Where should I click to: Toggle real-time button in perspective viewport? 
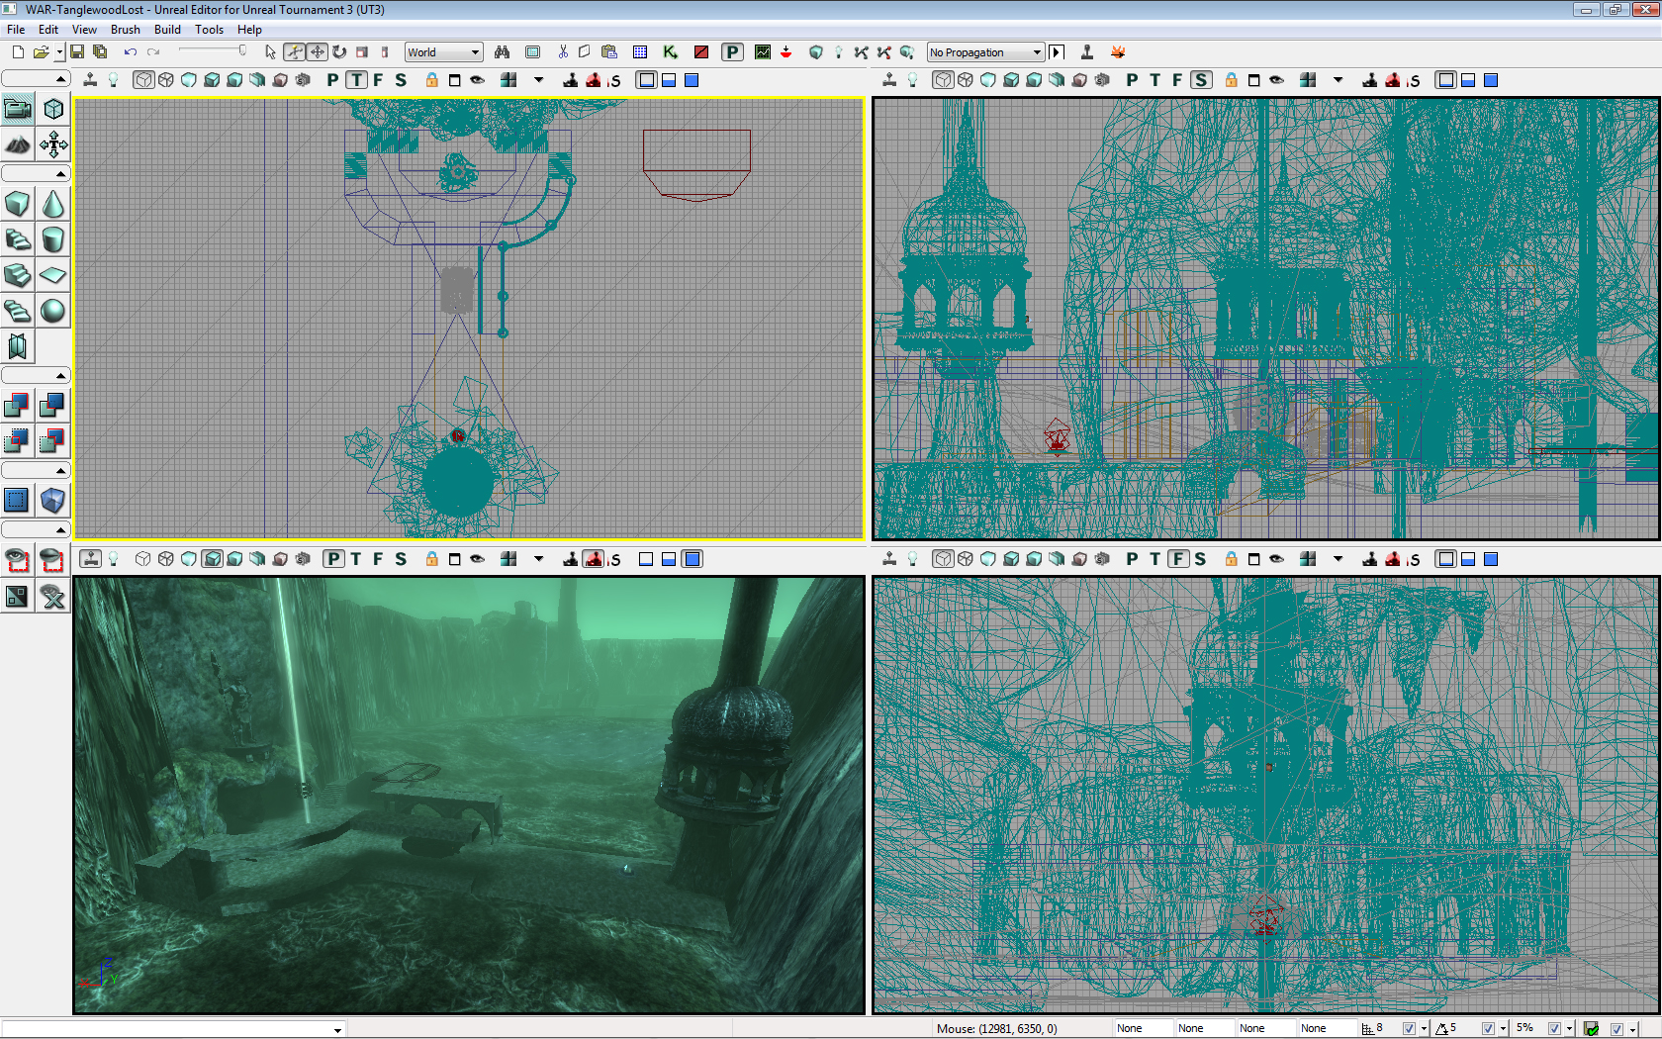tap(90, 559)
